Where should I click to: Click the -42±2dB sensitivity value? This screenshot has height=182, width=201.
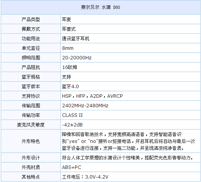pos(72,125)
